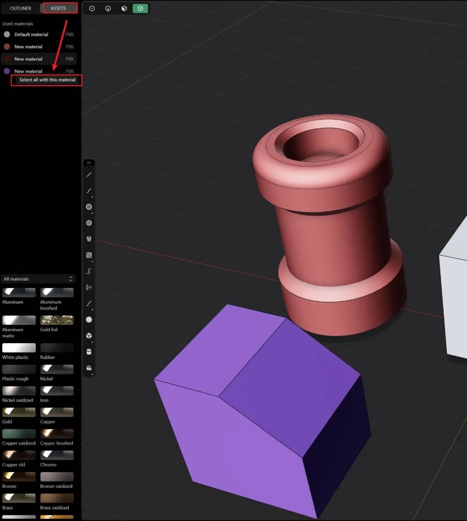Click the purple New material swatch
The width and height of the screenshot is (467, 521).
[x=7, y=71]
